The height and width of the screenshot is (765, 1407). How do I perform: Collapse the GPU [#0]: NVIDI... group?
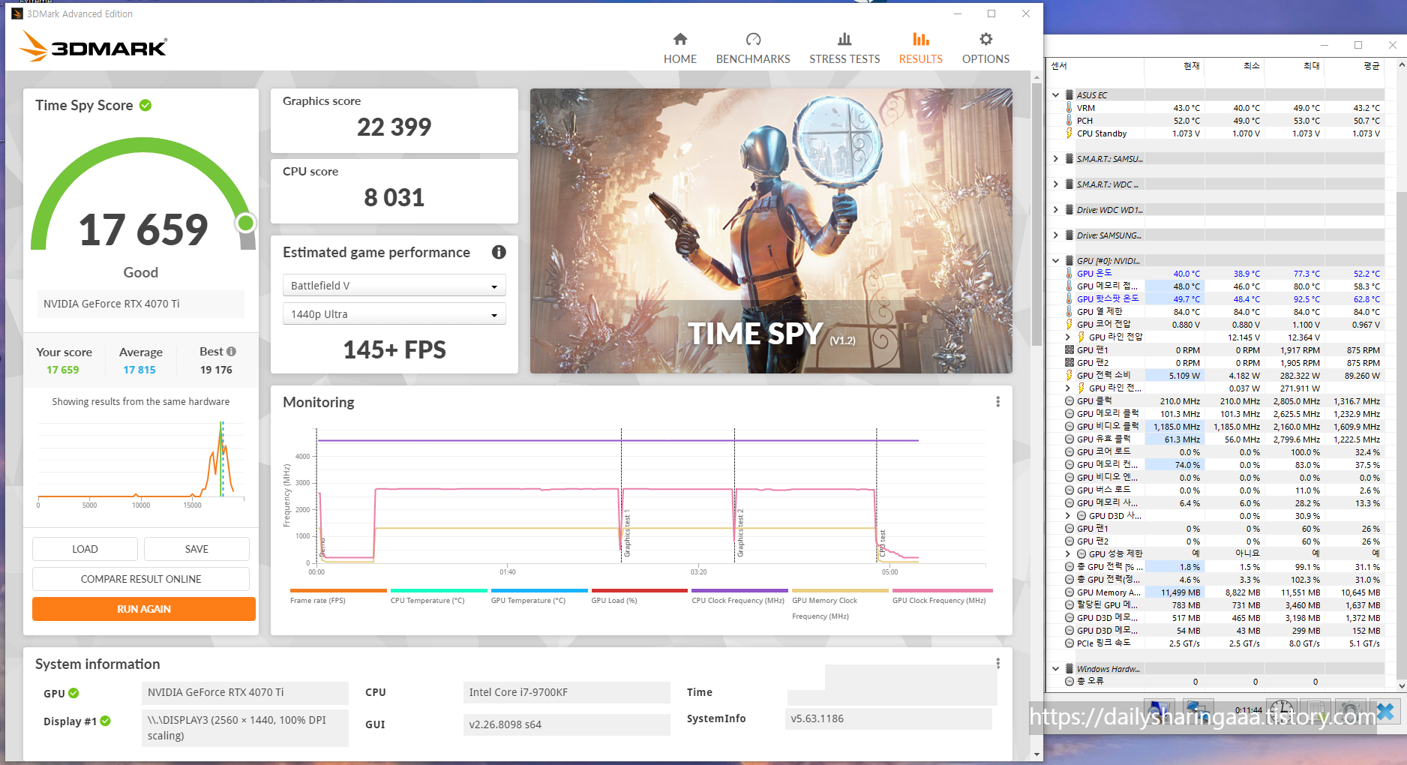tap(1056, 261)
